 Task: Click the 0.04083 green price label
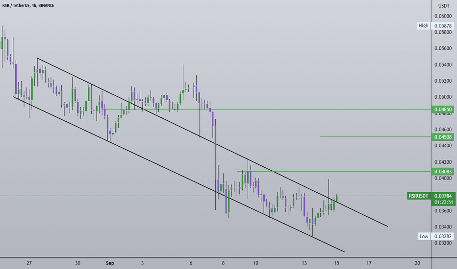[x=442, y=172]
